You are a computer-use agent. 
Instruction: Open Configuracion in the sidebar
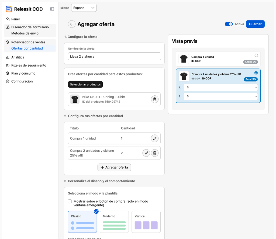point(22,81)
